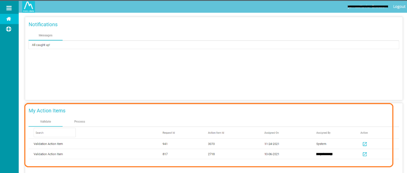Open action item for request 941
407x173 pixels.
365,144
